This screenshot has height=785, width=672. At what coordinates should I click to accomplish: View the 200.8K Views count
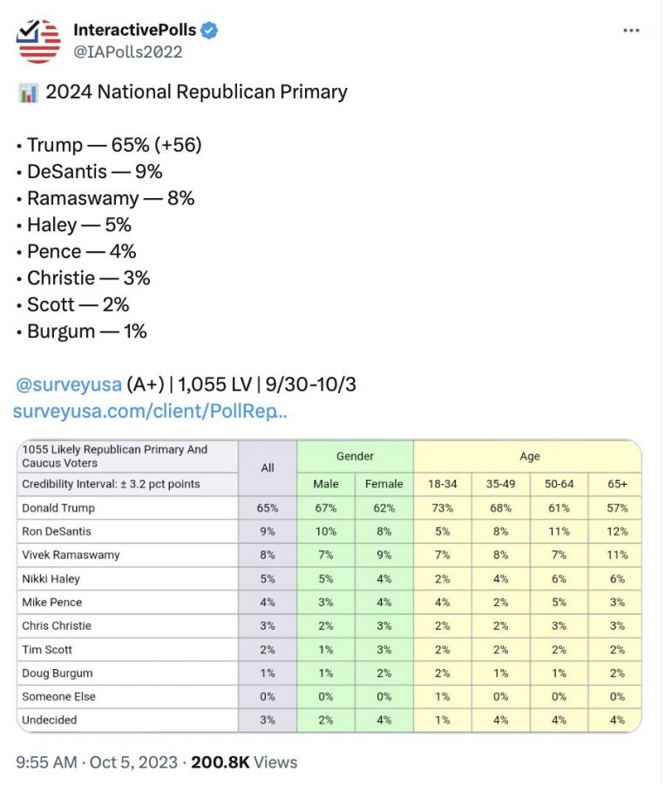(x=244, y=762)
